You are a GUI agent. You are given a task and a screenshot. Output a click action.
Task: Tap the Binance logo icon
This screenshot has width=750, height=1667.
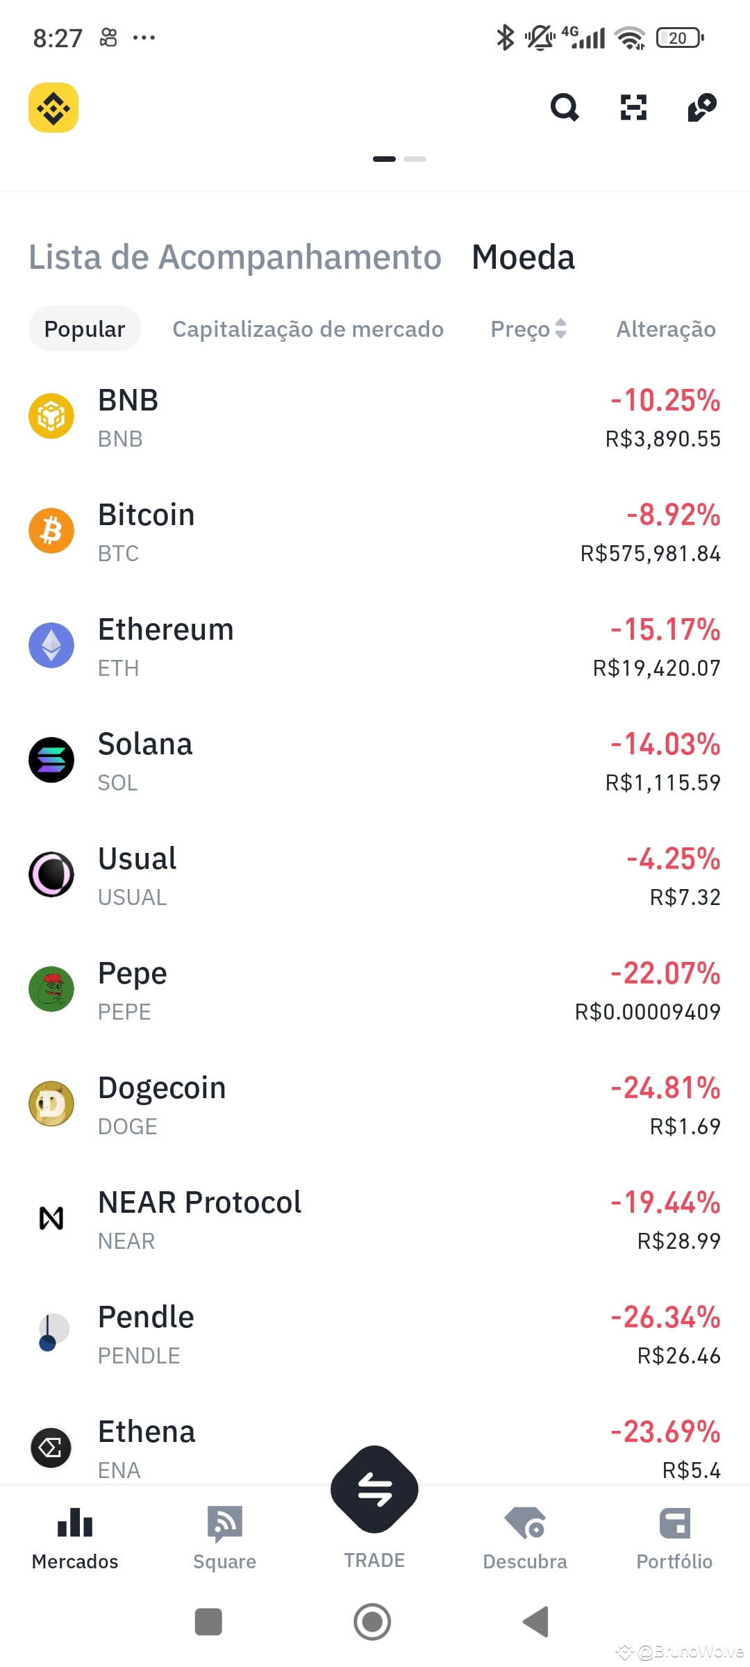point(53,108)
